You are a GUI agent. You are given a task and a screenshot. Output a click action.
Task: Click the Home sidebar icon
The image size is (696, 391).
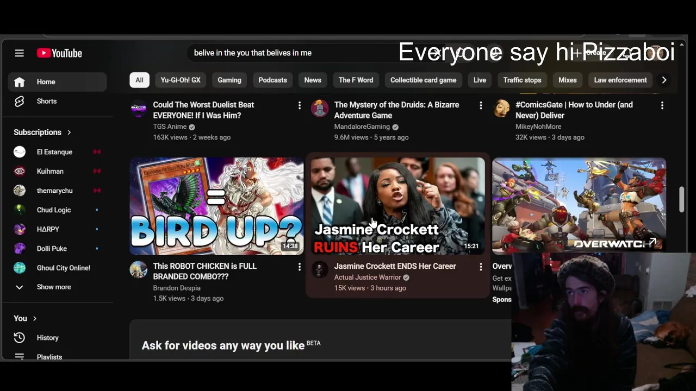(x=20, y=82)
